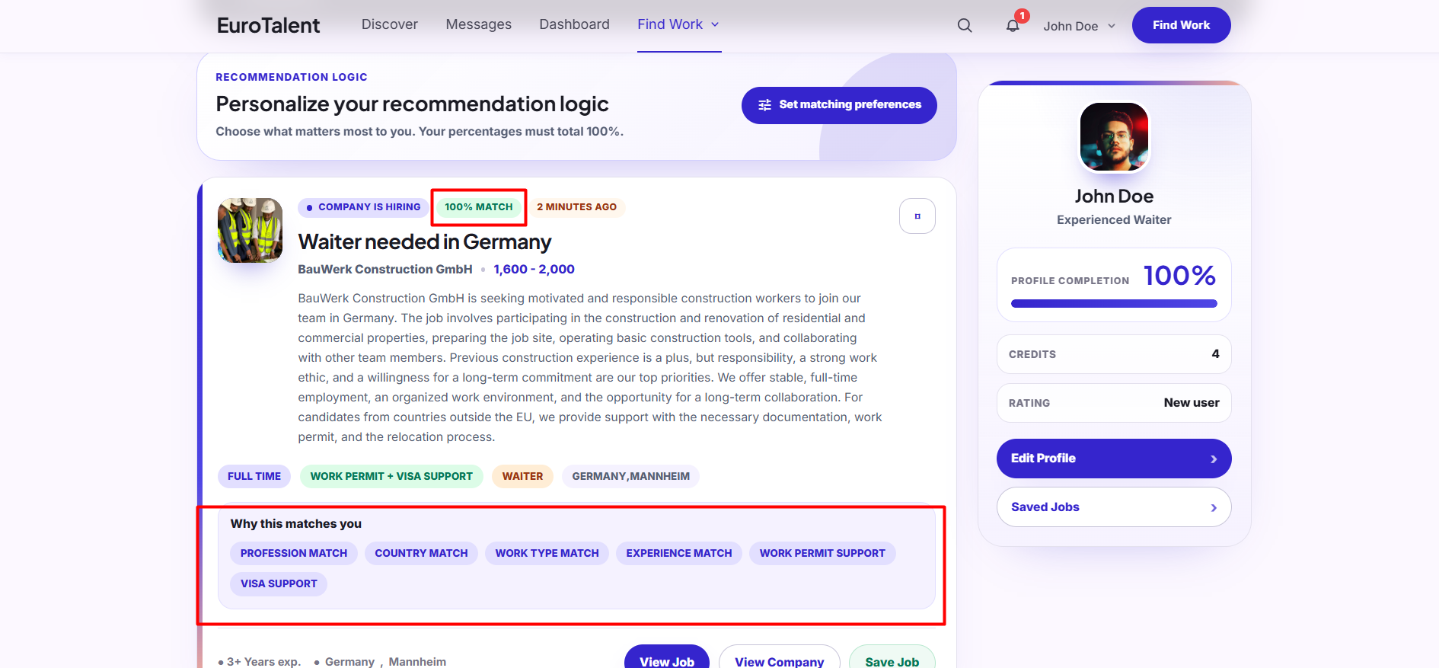Open the notifications bell

click(1013, 25)
